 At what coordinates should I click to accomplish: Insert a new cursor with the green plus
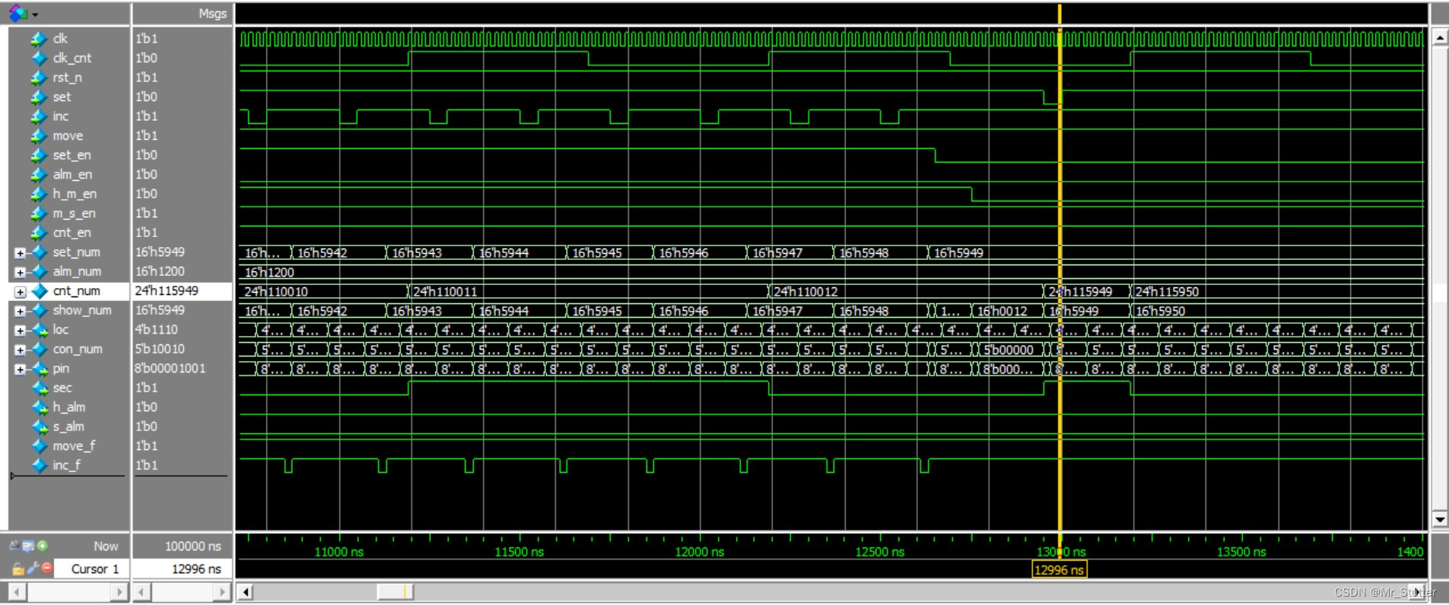[x=43, y=546]
